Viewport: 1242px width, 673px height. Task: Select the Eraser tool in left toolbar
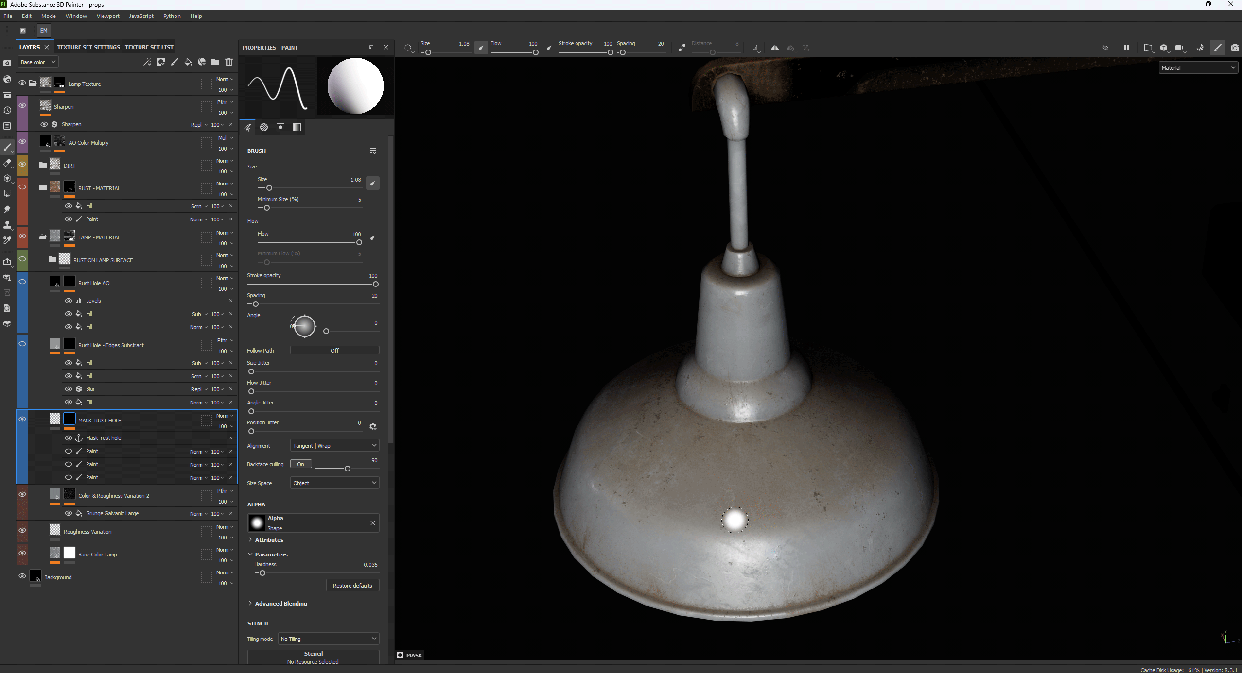click(7, 163)
